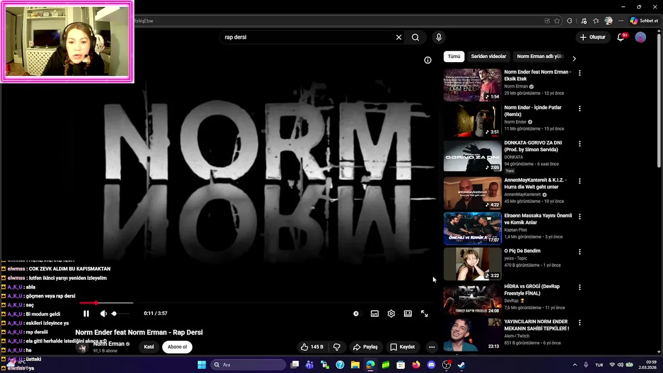This screenshot has width=663, height=373.
Task: Dislike the video
Action: click(337, 347)
